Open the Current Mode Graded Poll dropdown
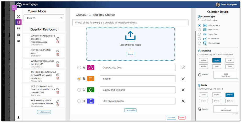This screenshot has height=123, width=242. (x=44, y=18)
